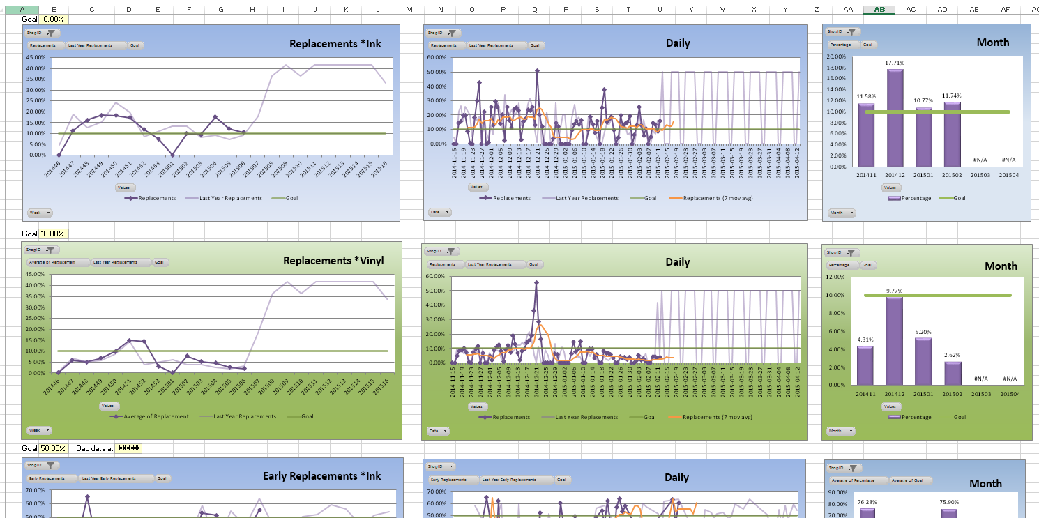This screenshot has height=518, width=1039.
Task: Expand Date dropdown on top Daily chart
Action: (x=439, y=212)
